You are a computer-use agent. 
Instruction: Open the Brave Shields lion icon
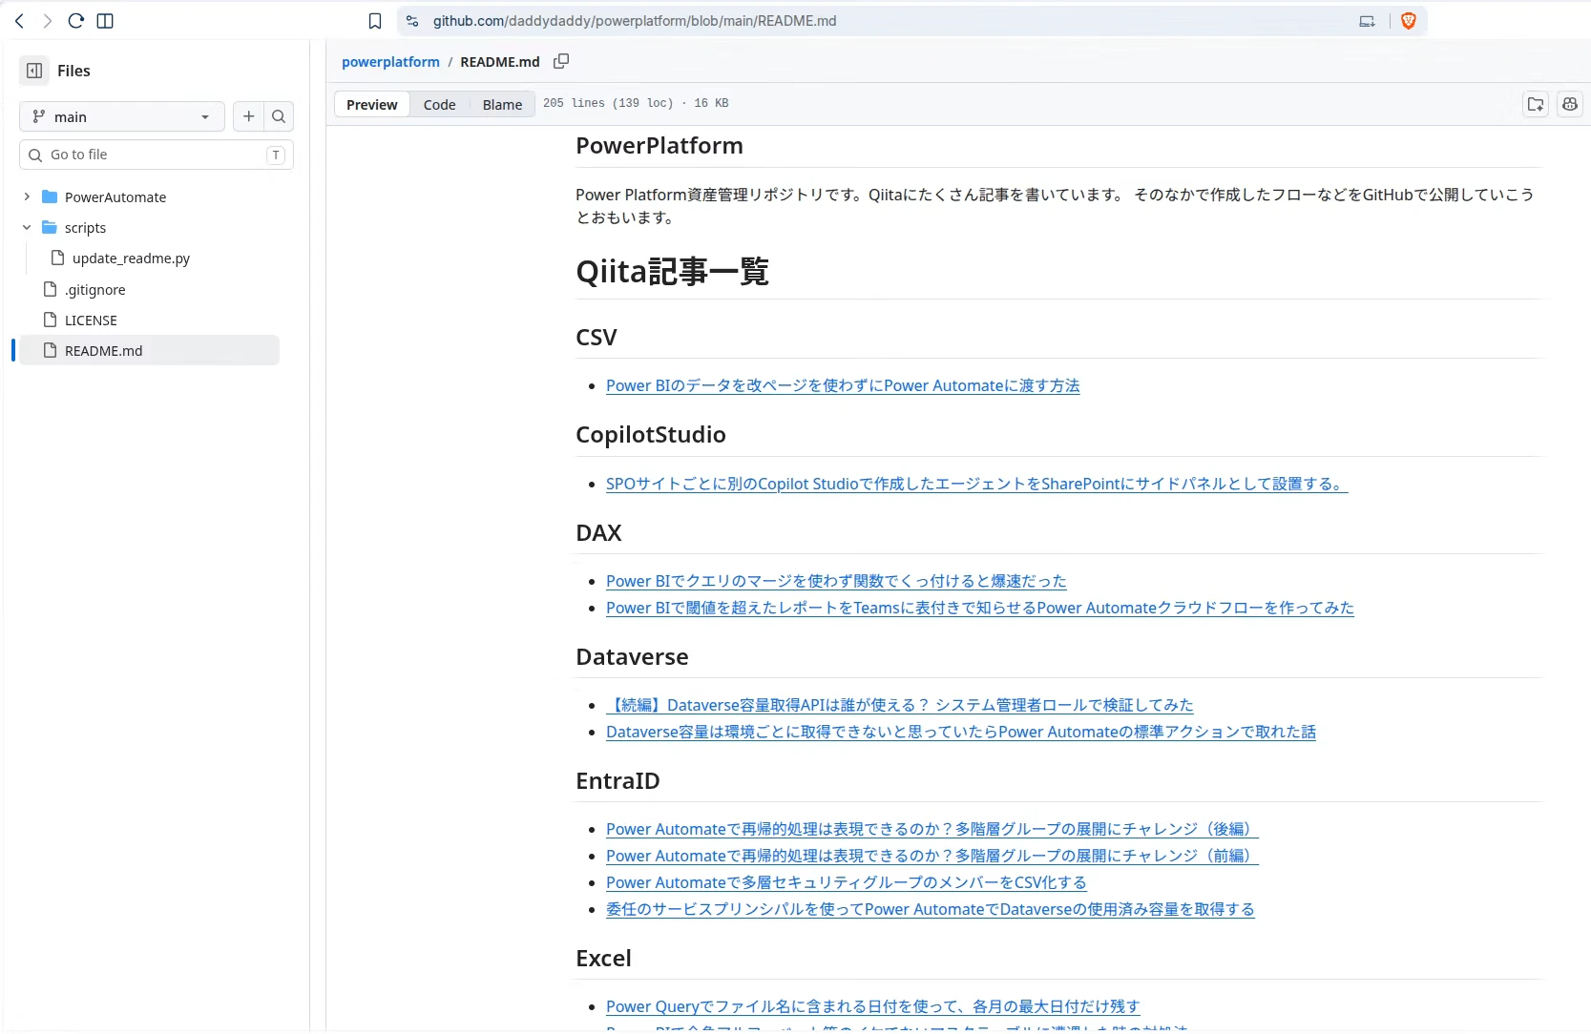[x=1409, y=21]
